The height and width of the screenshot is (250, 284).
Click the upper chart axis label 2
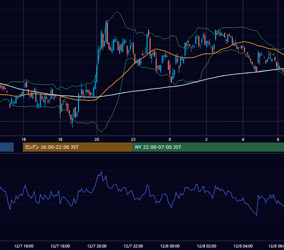pyautogui.click(x=206, y=140)
